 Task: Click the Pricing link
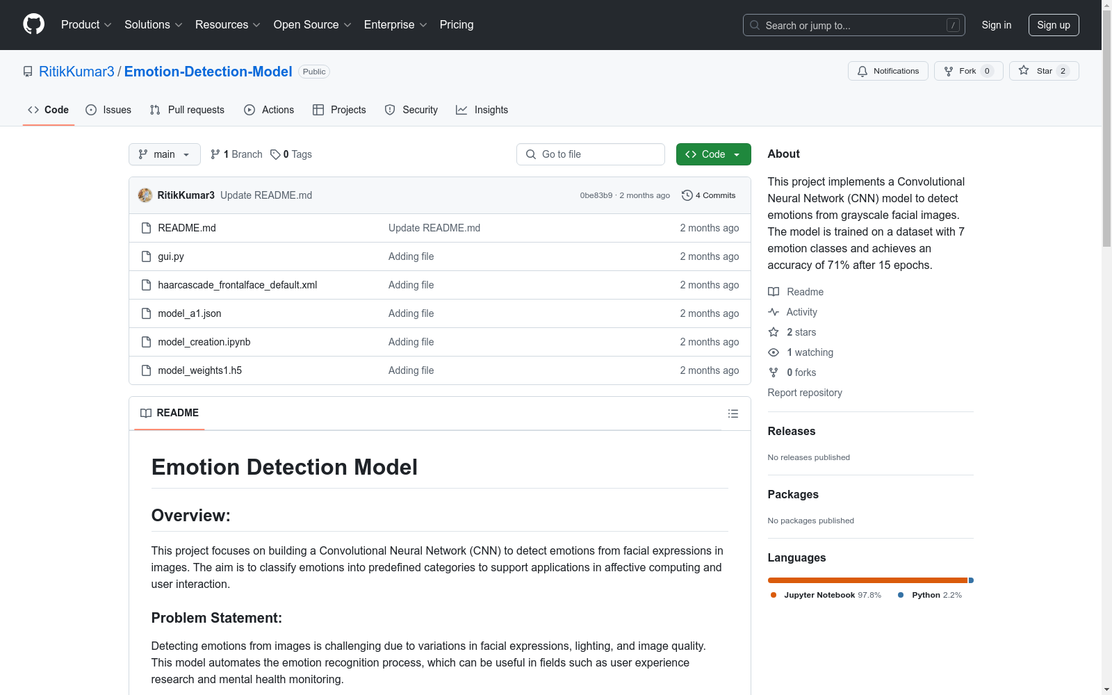[457, 25]
